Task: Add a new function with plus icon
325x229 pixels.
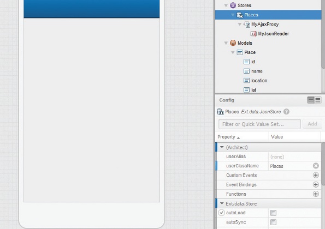Action: click(x=316, y=194)
